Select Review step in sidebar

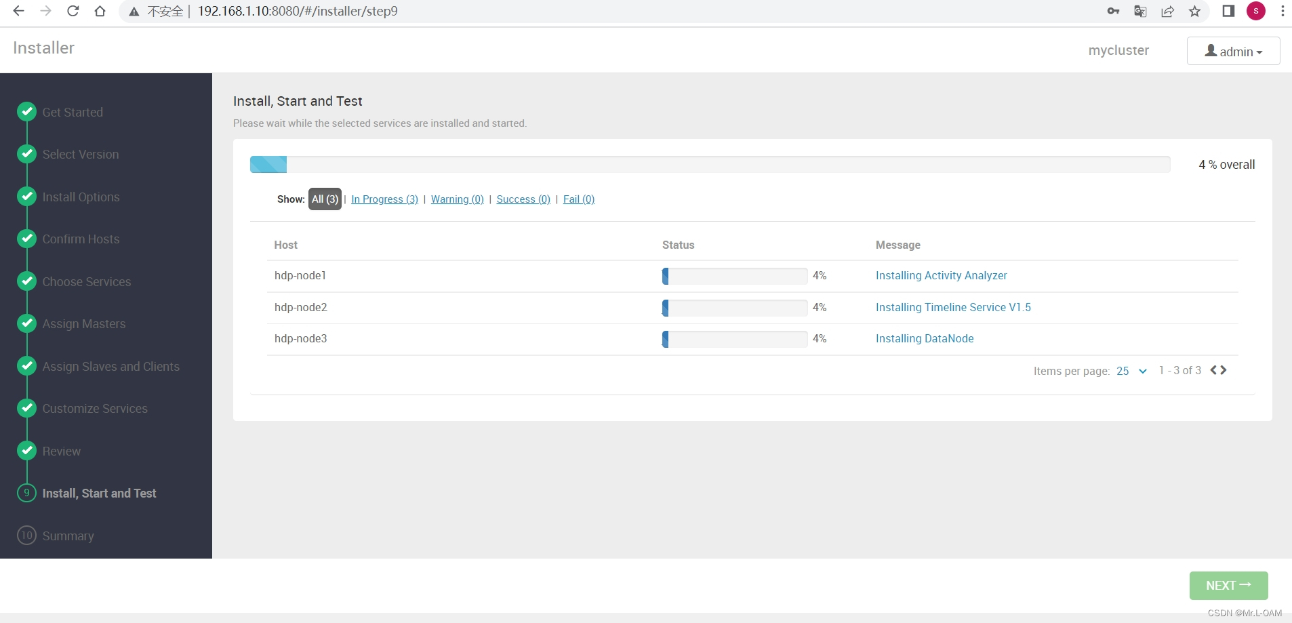62,451
